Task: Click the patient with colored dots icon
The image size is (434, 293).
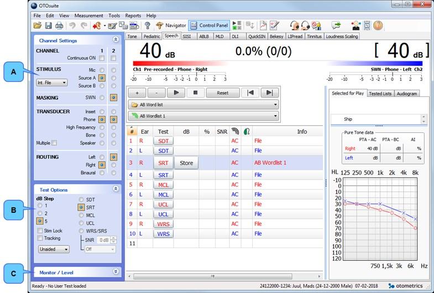Action: tap(355, 25)
